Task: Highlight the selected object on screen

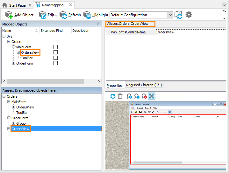Action: [x=96, y=15]
